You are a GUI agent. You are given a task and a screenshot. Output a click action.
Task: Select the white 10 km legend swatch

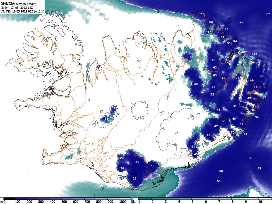click(x=265, y=199)
